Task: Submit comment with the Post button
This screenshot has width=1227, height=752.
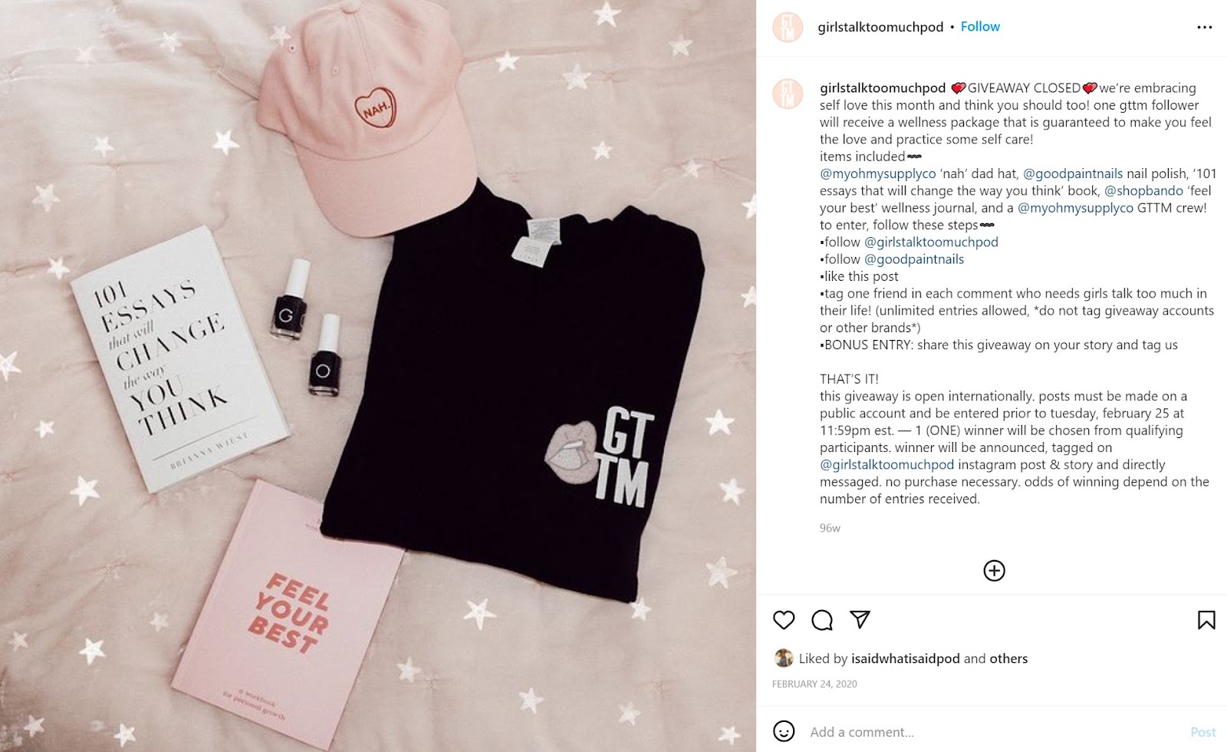Action: click(1202, 732)
